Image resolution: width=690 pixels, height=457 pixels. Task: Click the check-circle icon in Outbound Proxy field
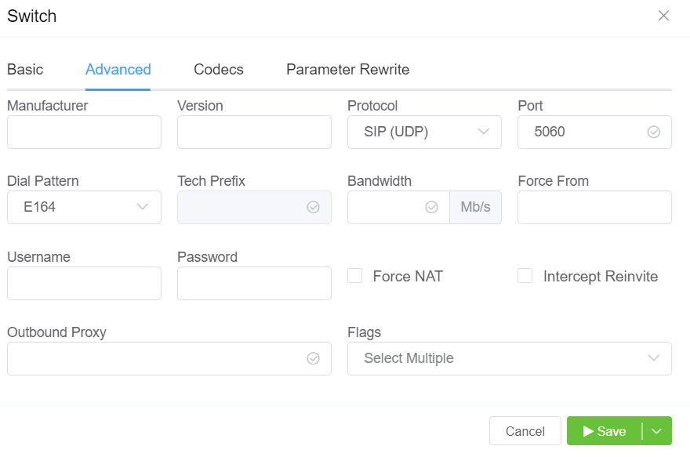click(313, 358)
